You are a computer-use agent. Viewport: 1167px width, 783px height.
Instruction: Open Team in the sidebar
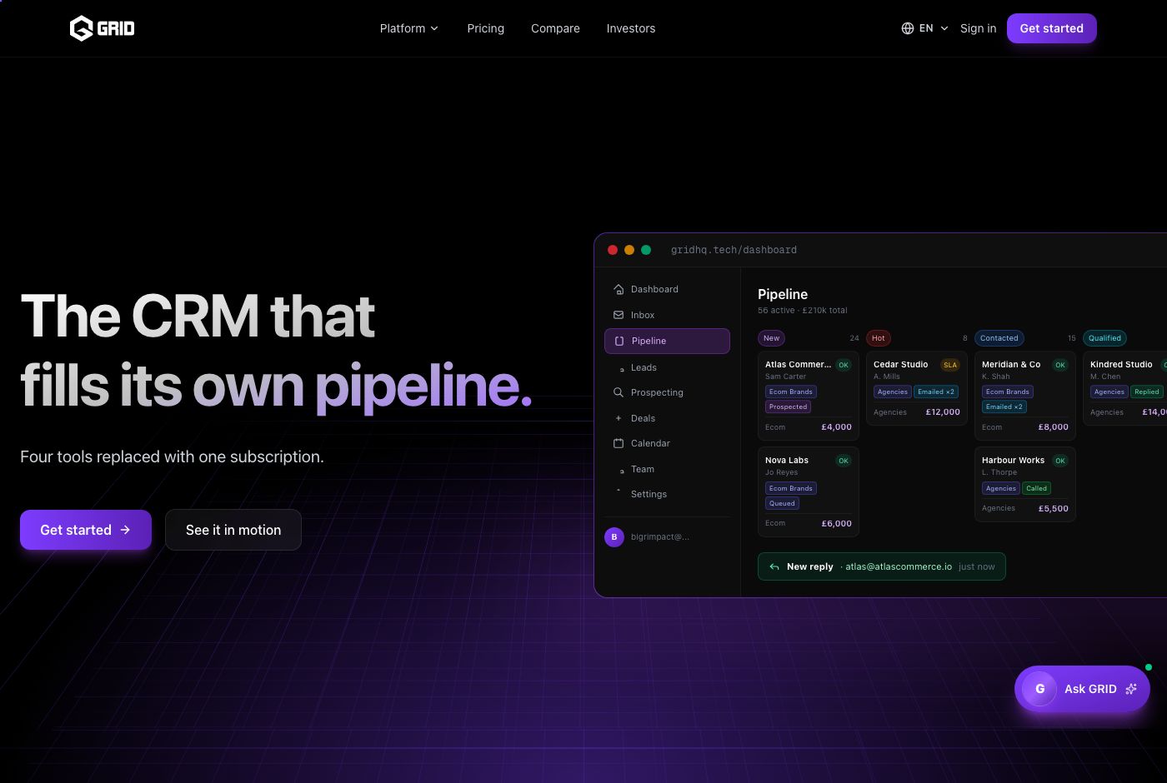tap(667, 469)
